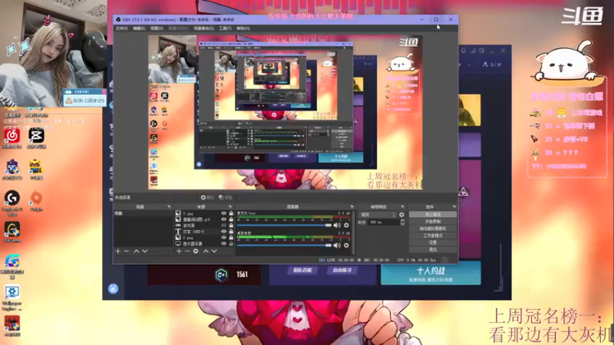Pop out the Scenes dock panel
The width and height of the screenshot is (614, 345).
tap(169, 206)
